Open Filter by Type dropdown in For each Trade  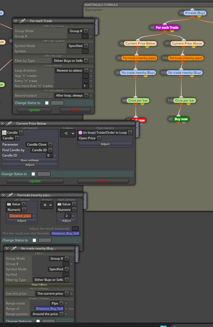(70, 61)
